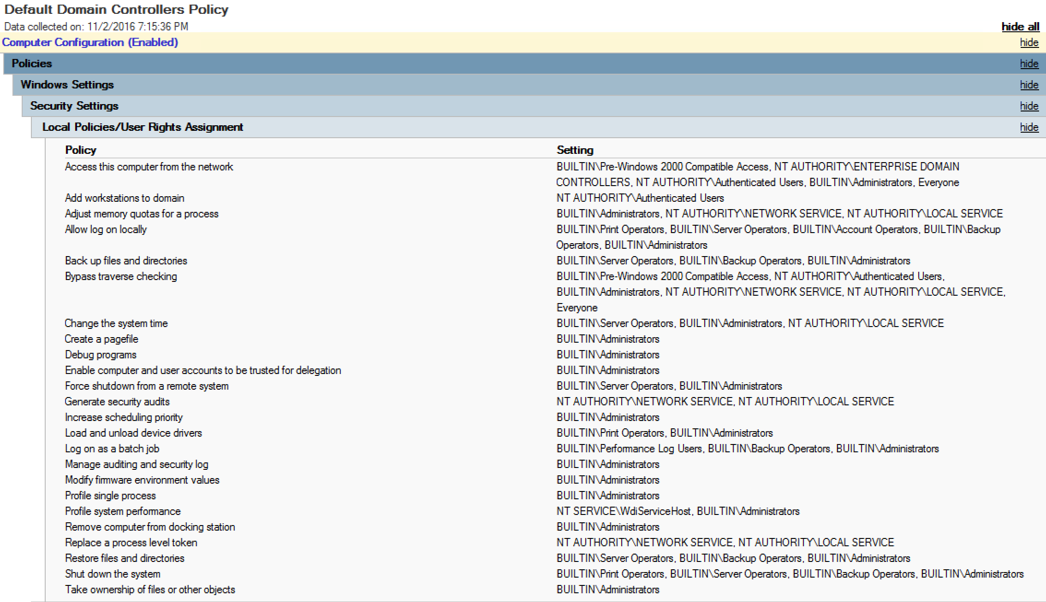This screenshot has width=1046, height=602.
Task: Hide the Computer Configuration section
Action: point(1028,42)
